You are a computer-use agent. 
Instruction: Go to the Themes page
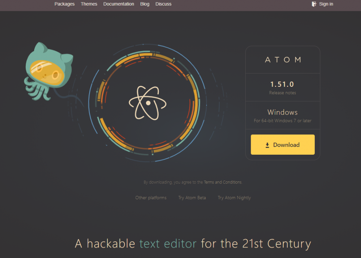(89, 4)
